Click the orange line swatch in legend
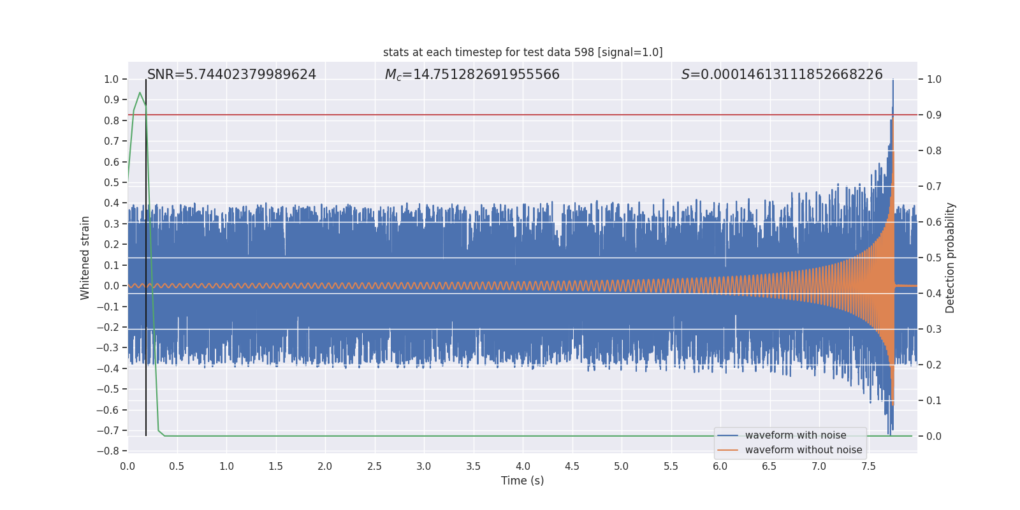 (727, 450)
